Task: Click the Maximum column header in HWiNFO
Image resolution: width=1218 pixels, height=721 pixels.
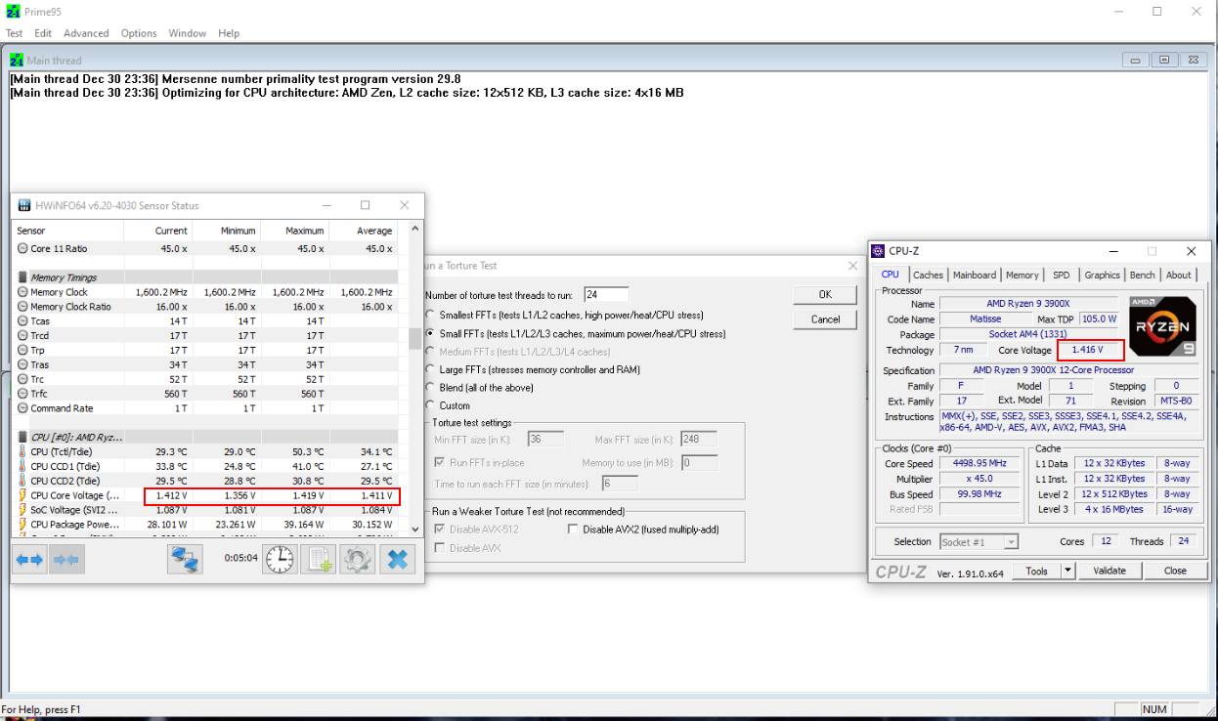Action: coord(293,231)
